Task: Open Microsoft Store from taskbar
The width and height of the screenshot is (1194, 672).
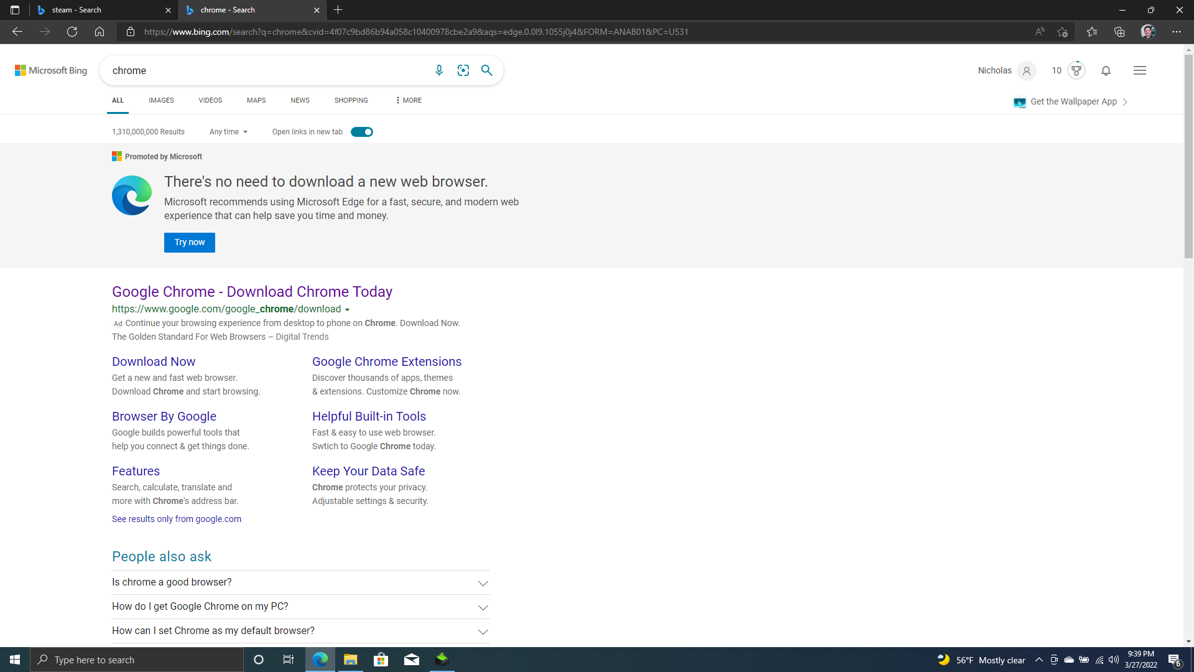Action: point(381,660)
